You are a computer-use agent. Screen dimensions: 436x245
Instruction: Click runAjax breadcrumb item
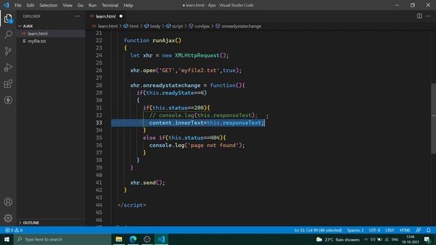point(202,26)
